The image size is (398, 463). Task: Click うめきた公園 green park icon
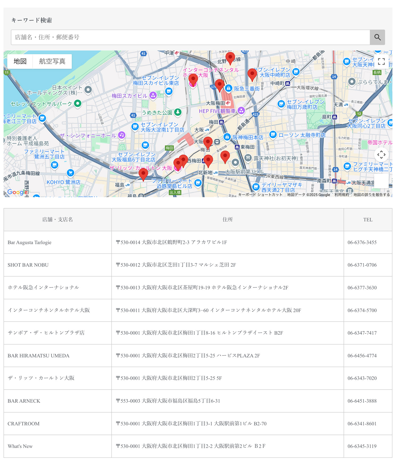tap(178, 112)
